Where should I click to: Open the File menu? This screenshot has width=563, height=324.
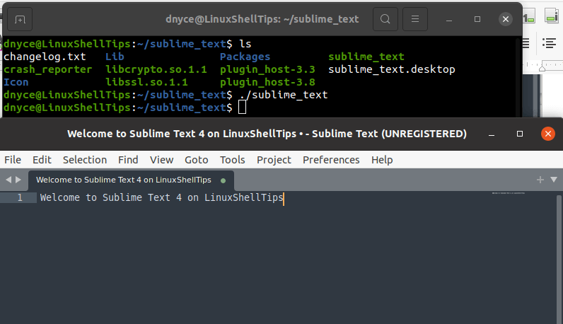tap(13, 160)
